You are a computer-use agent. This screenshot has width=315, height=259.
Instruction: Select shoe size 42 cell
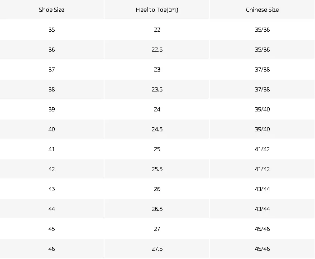(x=52, y=169)
